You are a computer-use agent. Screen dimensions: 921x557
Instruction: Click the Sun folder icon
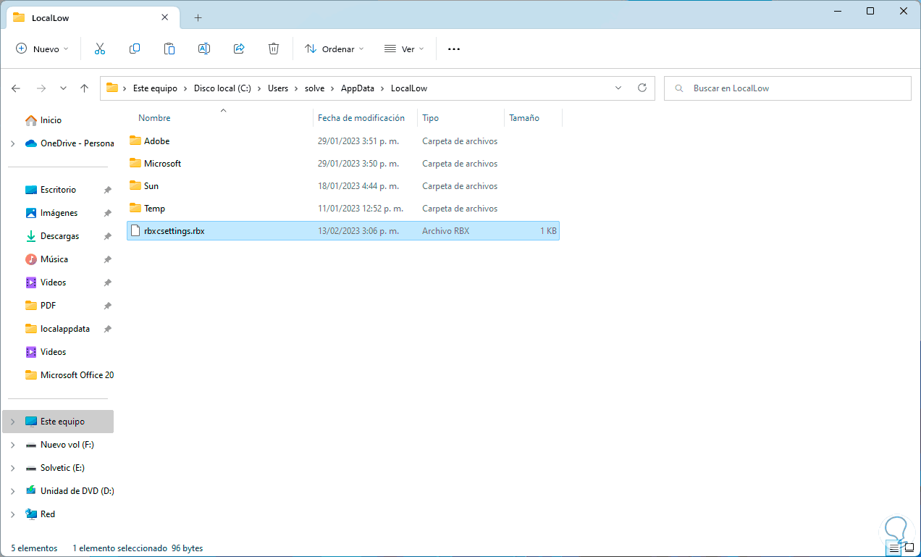click(x=135, y=185)
